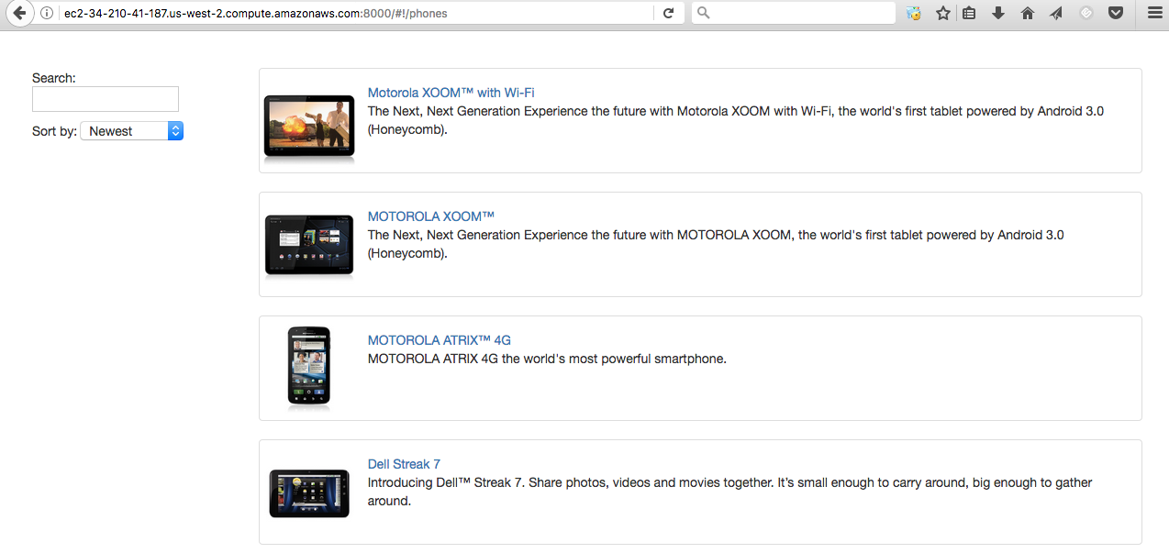Open the site information icon in address bar
This screenshot has height=553, width=1169.
point(47,13)
